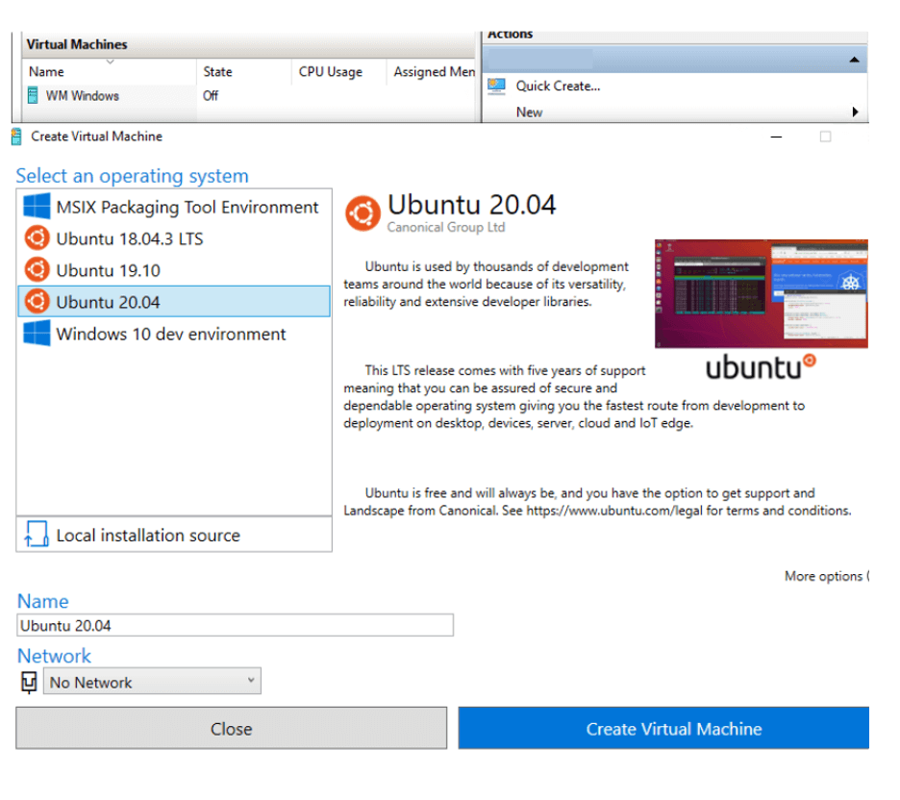Click the Ubuntu desktop preview screenshot
The image size is (900, 800).
point(761,293)
